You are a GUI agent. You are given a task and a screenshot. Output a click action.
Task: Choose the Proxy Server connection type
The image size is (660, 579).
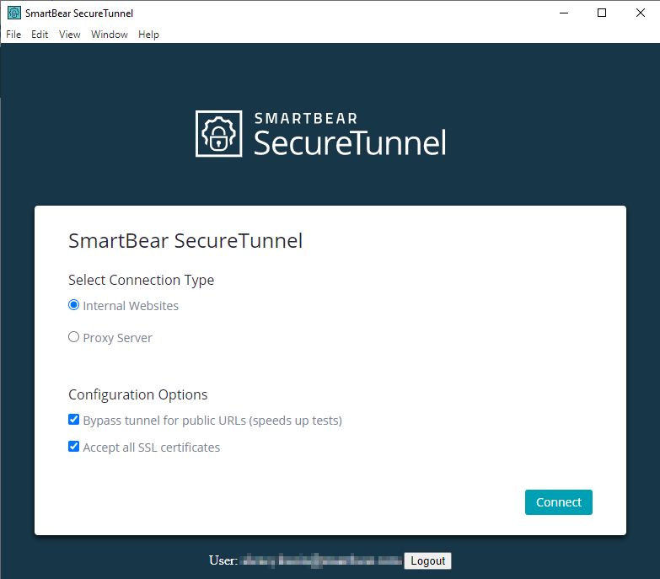point(74,337)
